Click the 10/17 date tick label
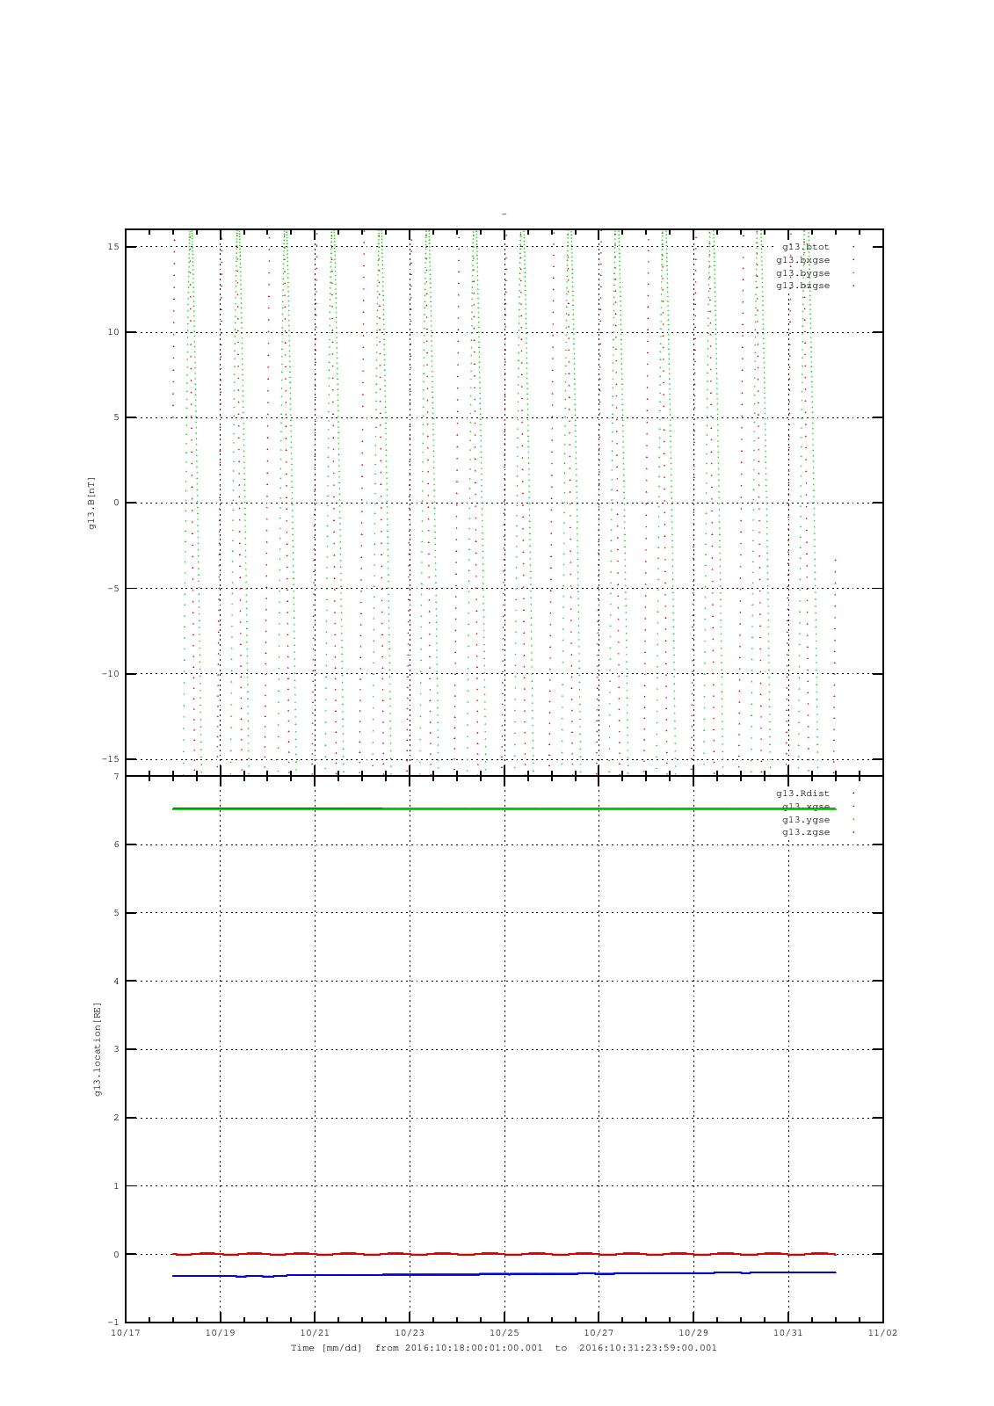Screen dimensions: 994x1406 [126, 1333]
